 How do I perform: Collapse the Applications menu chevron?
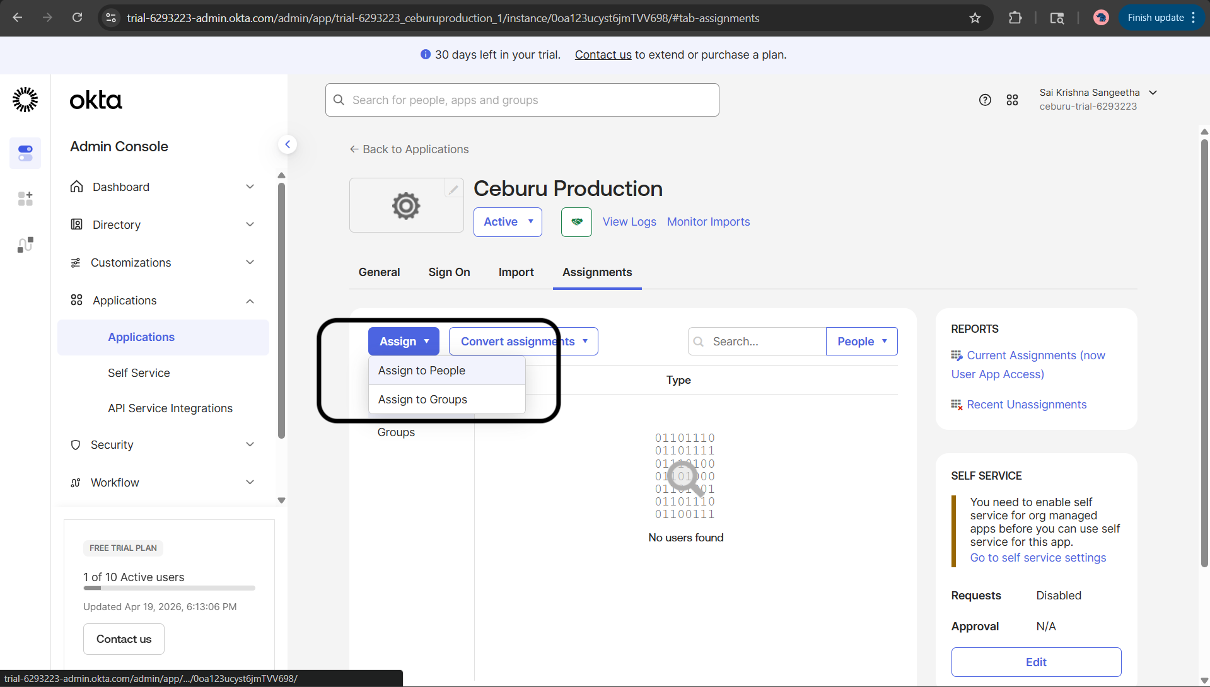[250, 301]
